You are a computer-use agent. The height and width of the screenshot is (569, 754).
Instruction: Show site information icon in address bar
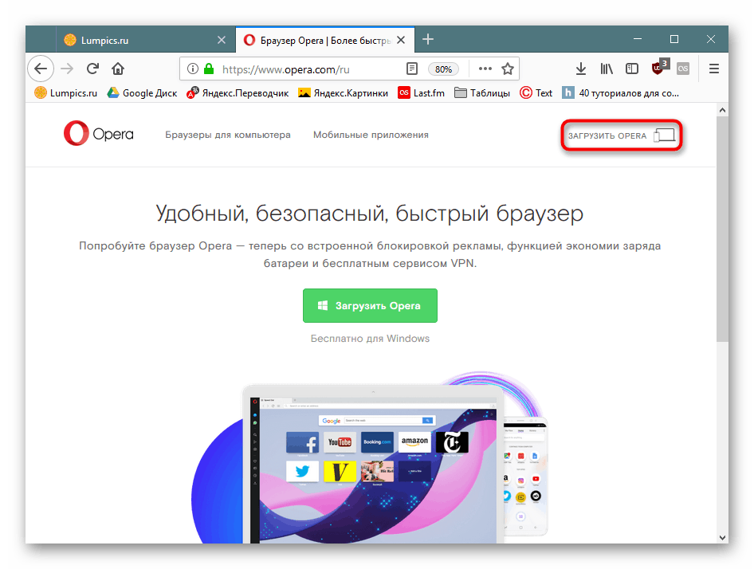[x=193, y=69]
